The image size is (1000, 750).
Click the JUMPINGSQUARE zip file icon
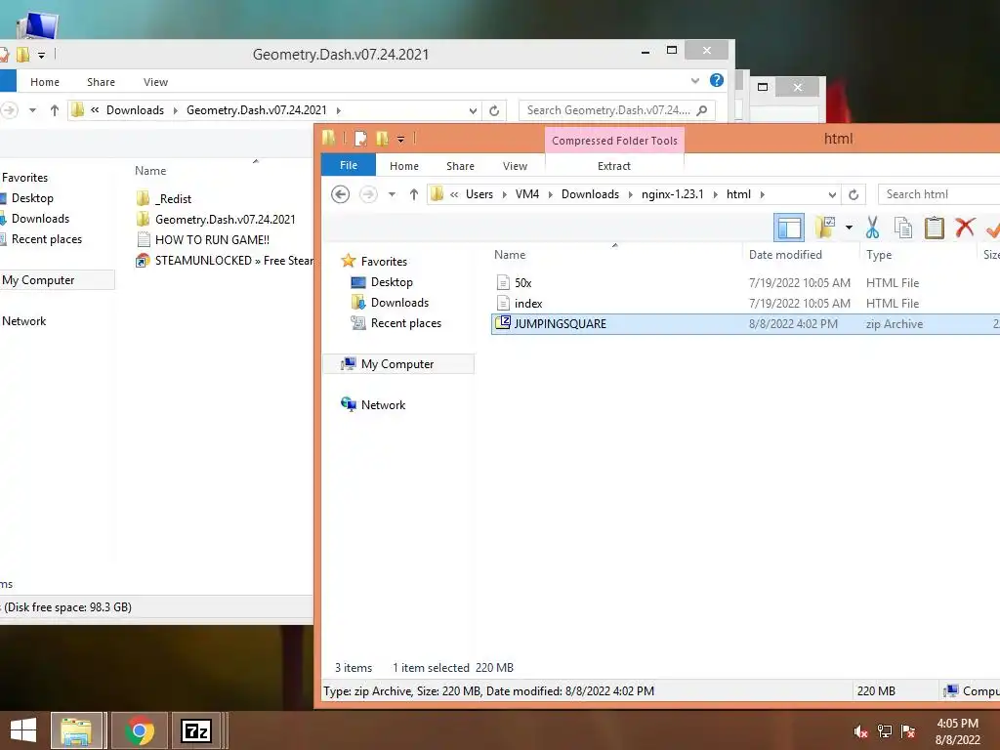[x=503, y=323]
